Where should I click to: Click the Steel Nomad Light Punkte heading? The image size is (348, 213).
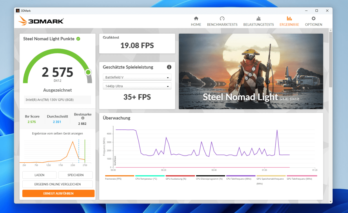pos(49,39)
